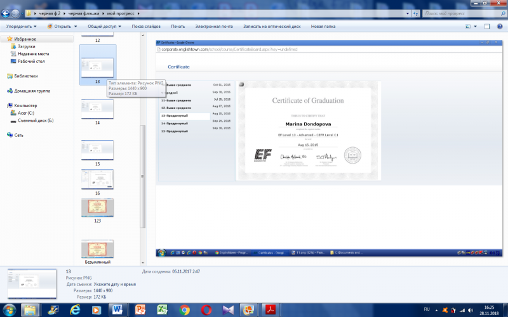Select 'Сеть' in the navigation pane
Screen dimensions: 508x317
19,135
